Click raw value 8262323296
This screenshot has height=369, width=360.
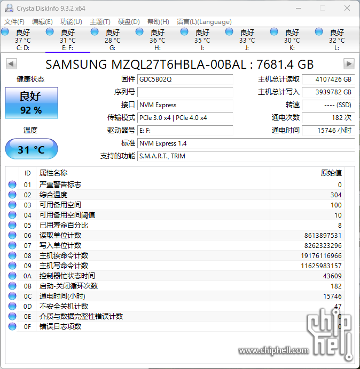323,246
